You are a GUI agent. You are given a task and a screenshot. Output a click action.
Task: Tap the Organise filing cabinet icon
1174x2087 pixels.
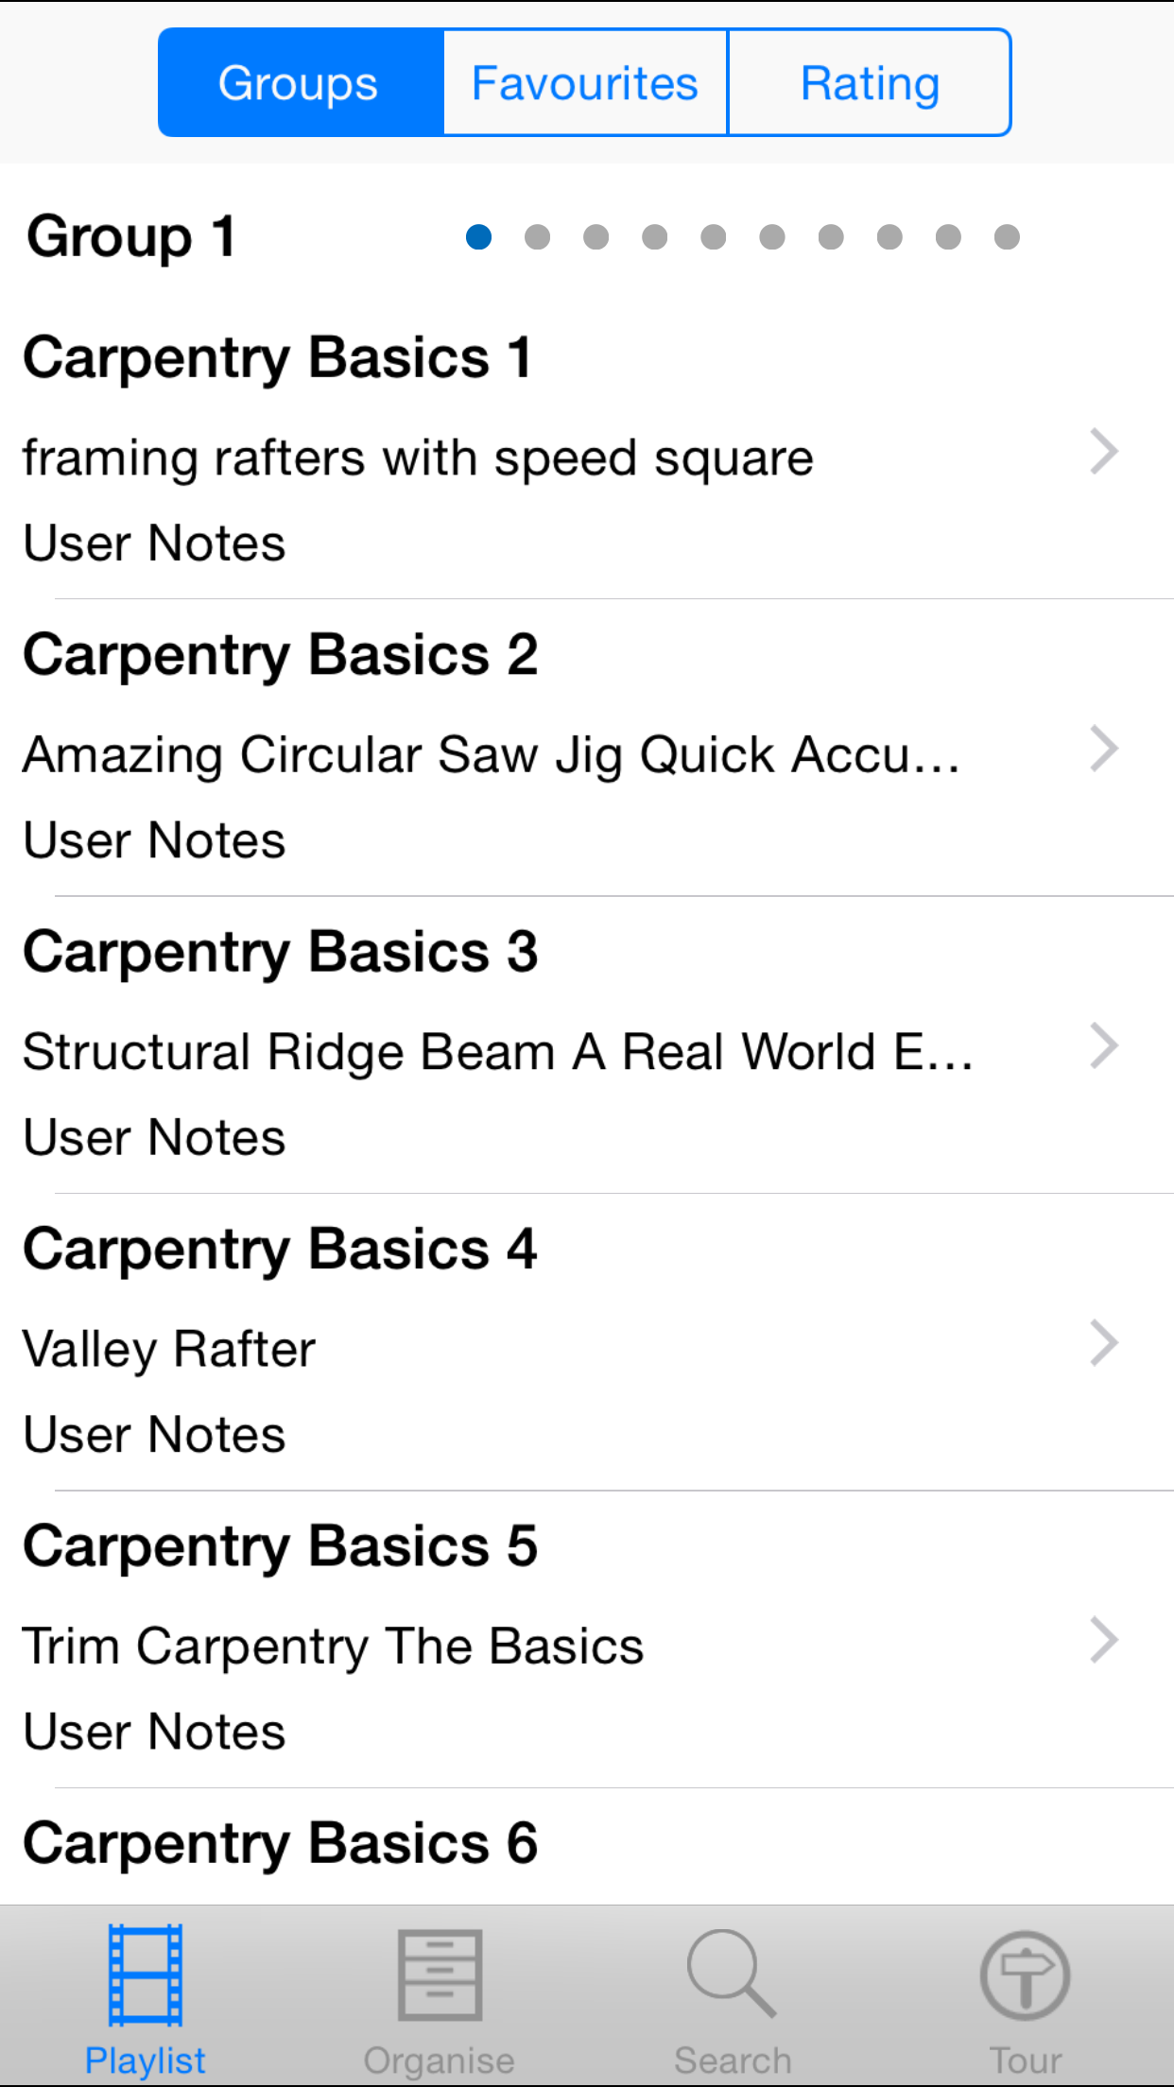coord(440,1975)
